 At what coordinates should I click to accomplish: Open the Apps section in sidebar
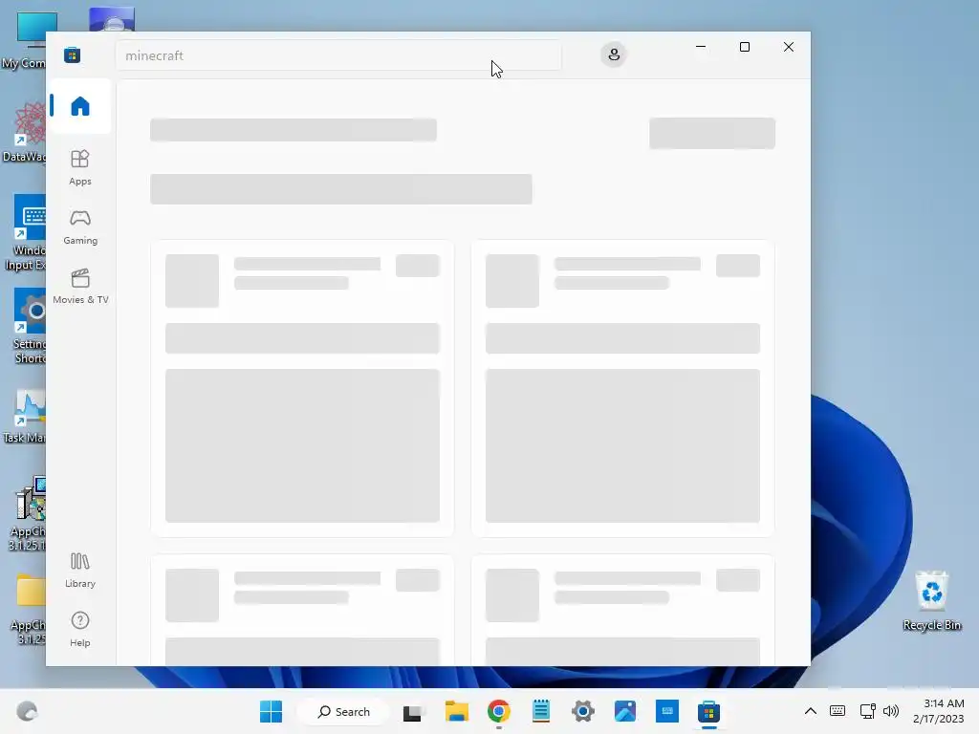[80, 167]
